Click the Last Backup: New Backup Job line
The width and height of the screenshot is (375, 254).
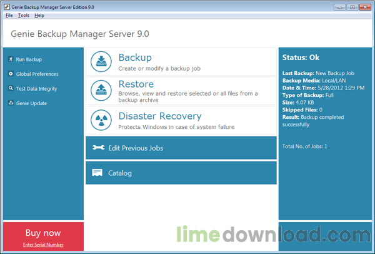318,73
